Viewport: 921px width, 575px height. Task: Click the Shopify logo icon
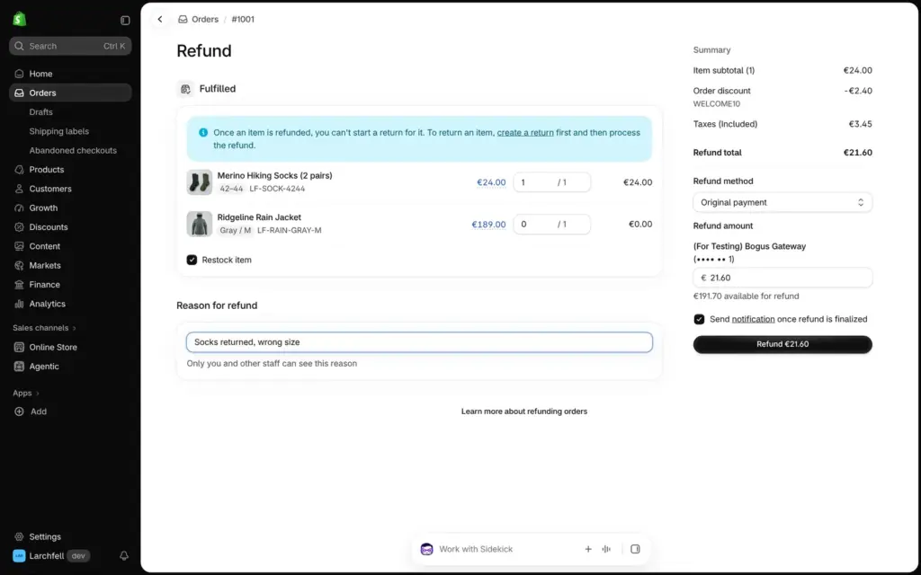click(x=20, y=20)
